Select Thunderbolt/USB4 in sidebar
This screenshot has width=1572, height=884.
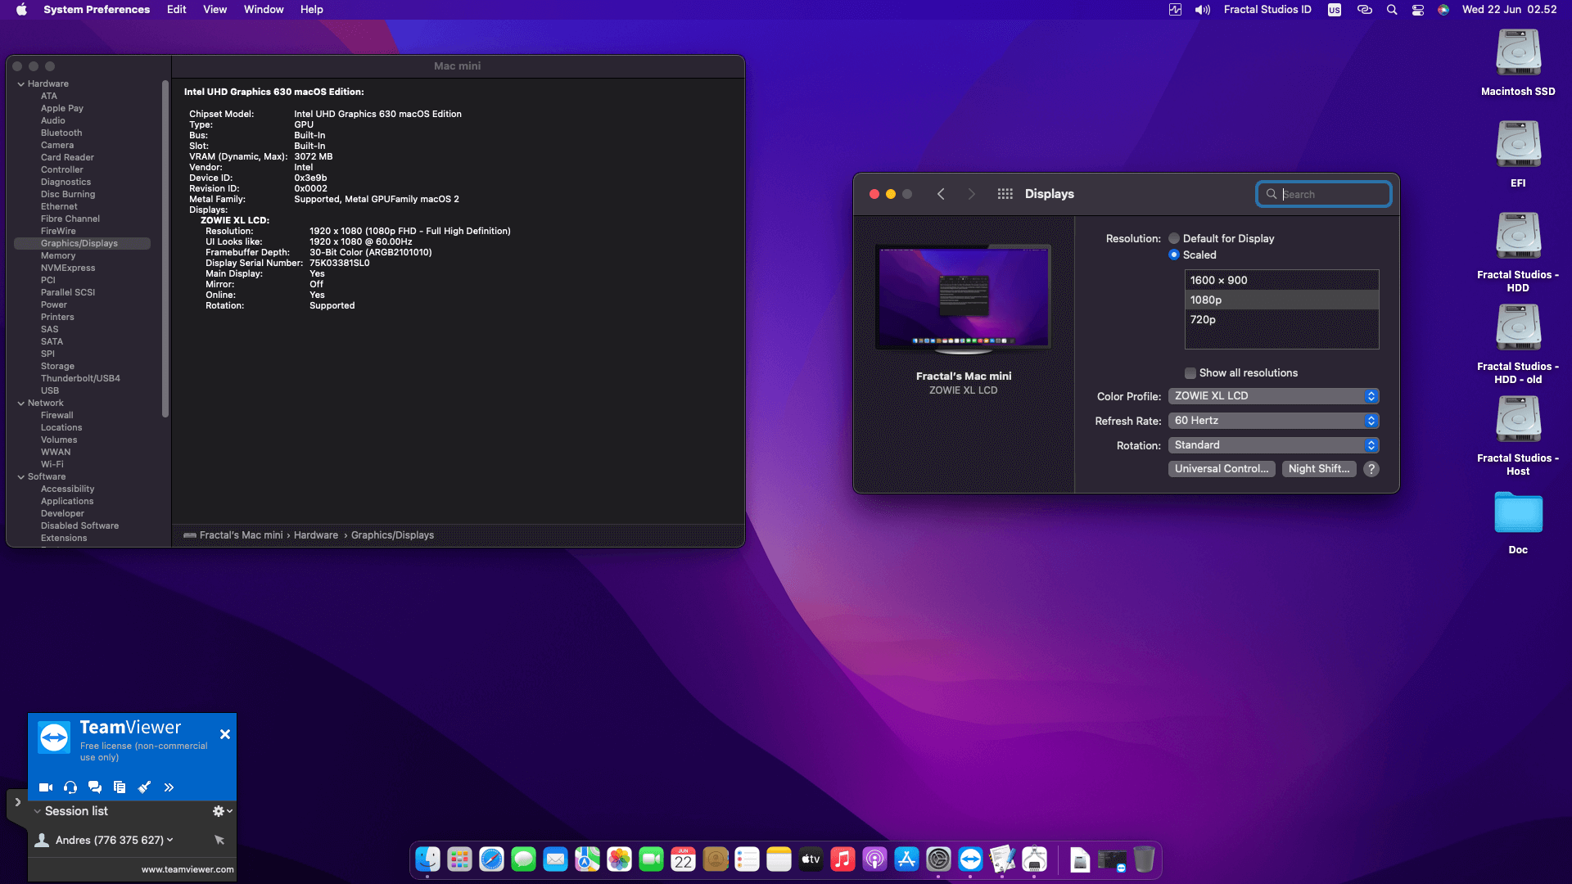tap(80, 378)
